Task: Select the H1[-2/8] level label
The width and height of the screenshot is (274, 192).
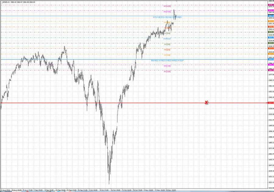Action: click(x=167, y=71)
